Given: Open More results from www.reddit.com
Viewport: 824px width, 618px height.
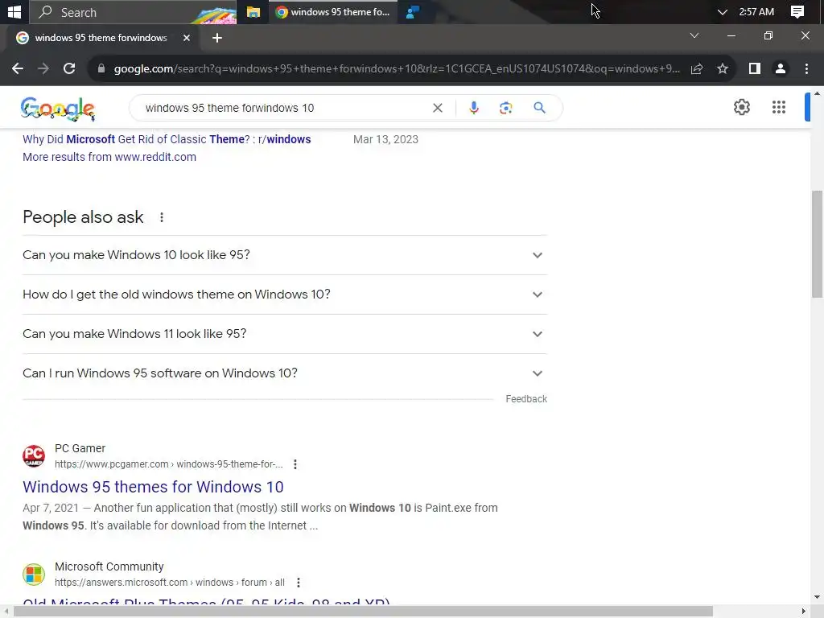Looking at the screenshot, I should (109, 157).
